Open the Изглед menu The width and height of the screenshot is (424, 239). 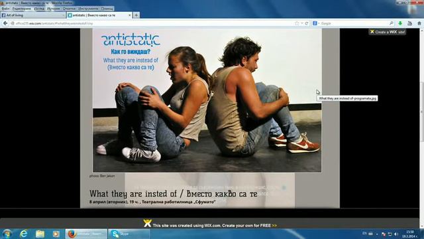[39, 9]
